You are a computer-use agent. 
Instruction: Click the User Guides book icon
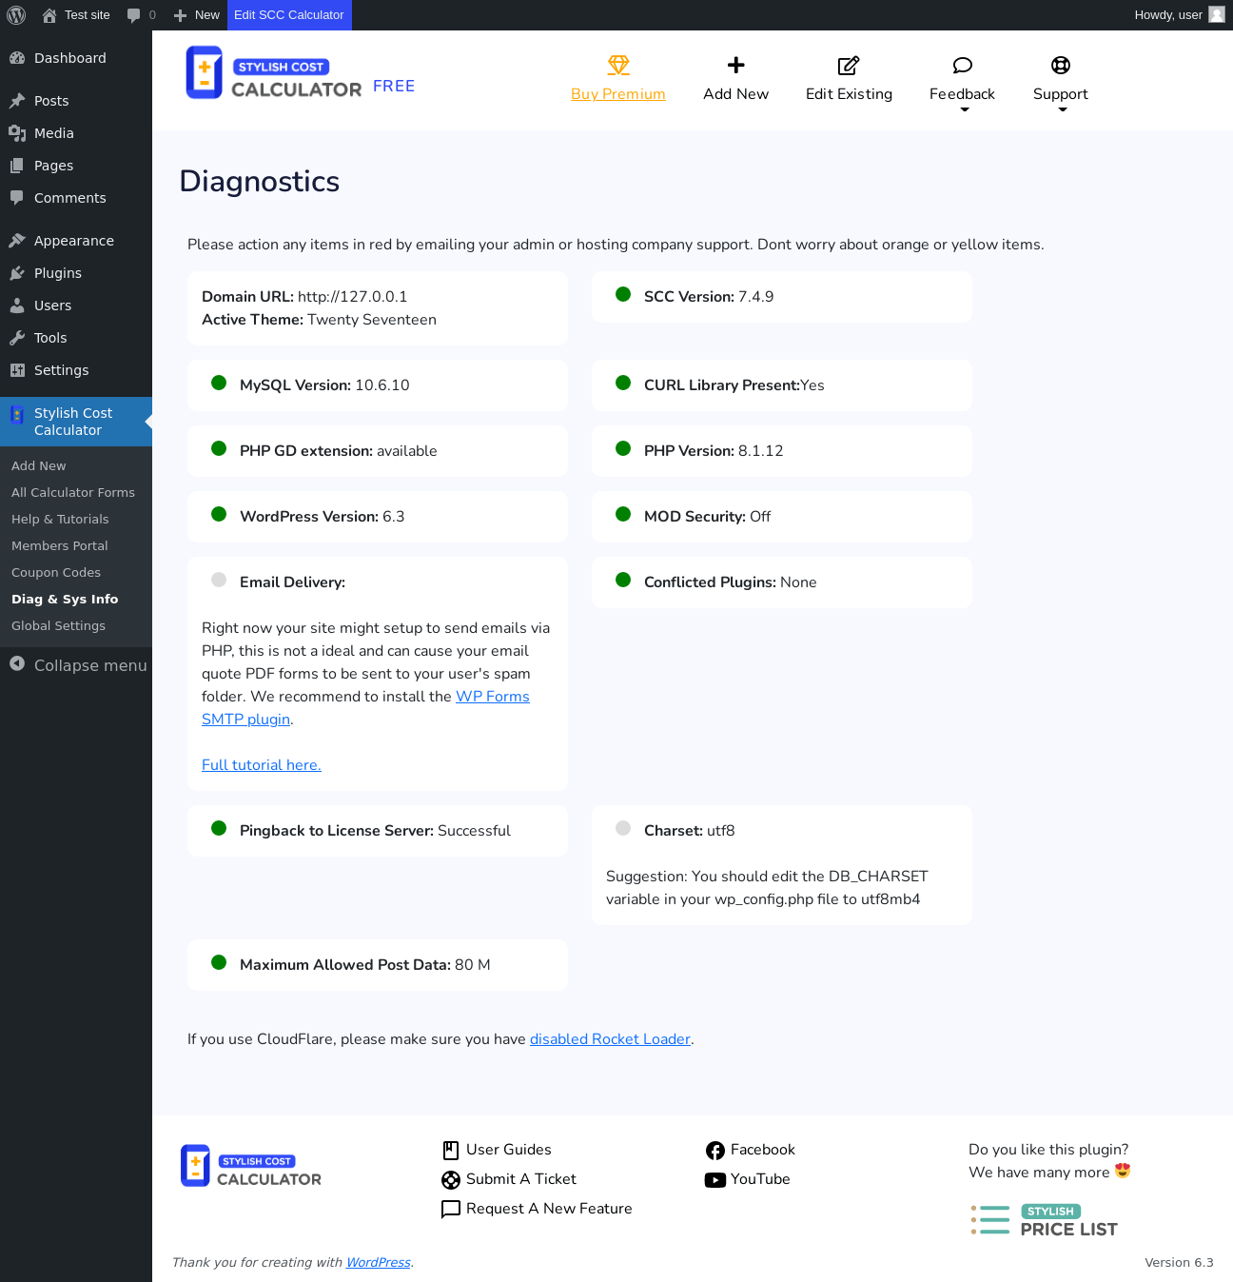tap(451, 1151)
